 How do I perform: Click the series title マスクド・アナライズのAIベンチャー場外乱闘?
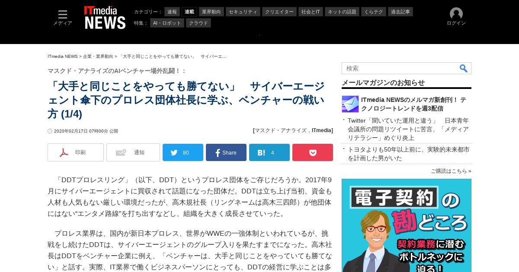117,71
